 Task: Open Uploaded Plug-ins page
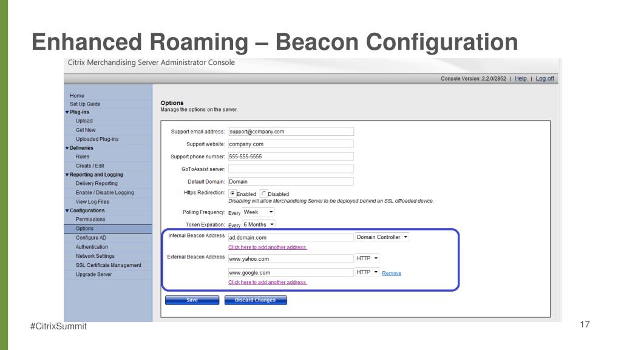click(97, 139)
